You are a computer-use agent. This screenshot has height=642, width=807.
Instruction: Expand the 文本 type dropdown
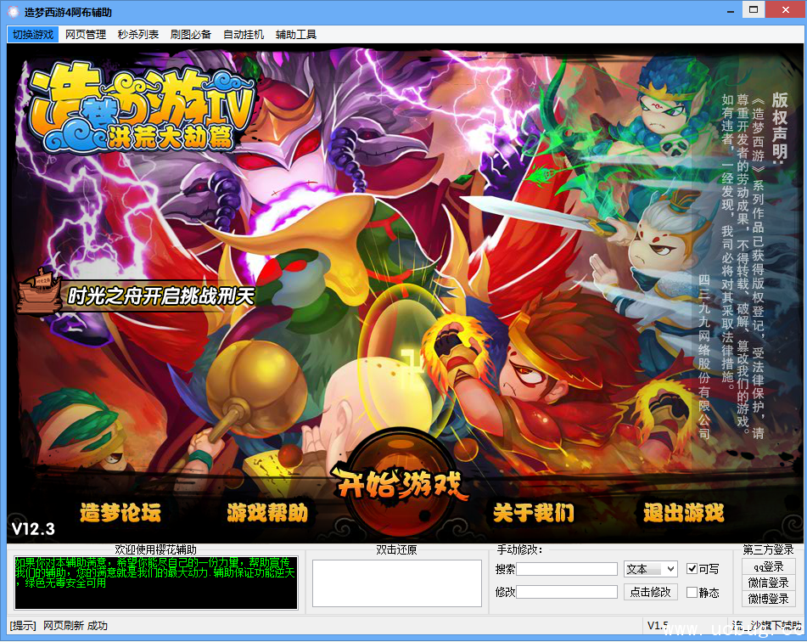click(650, 569)
